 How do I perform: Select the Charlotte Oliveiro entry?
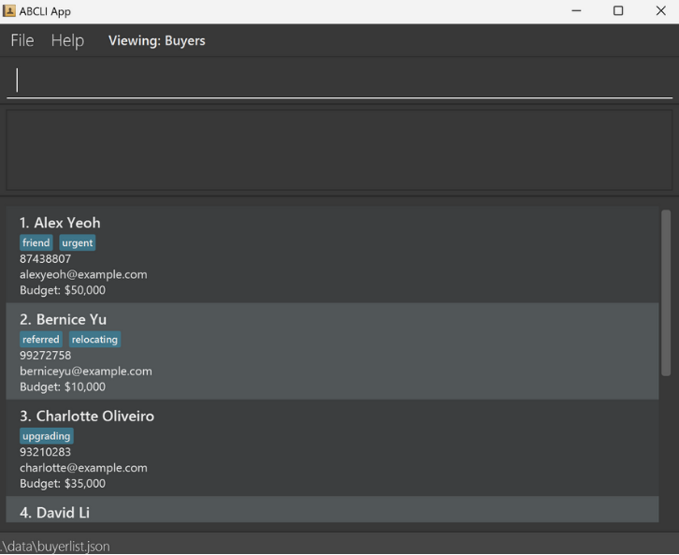coord(332,447)
